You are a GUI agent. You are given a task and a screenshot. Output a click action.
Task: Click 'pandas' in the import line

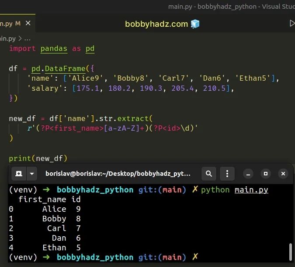point(54,49)
